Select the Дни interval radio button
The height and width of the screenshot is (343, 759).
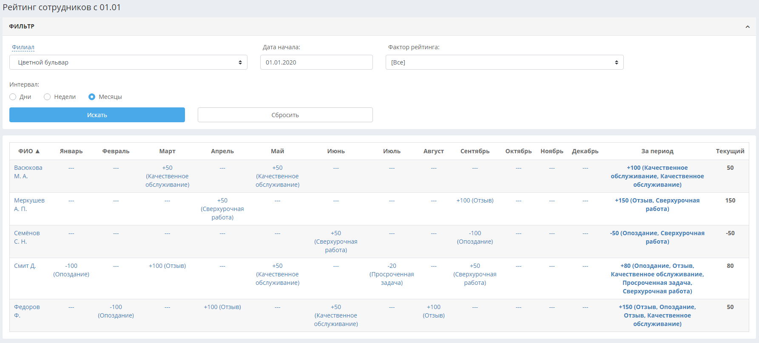point(13,97)
